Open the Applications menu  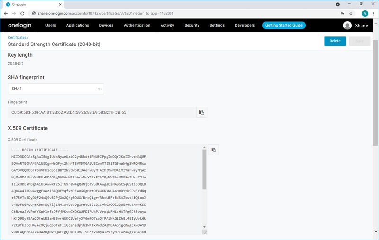[x=77, y=25]
